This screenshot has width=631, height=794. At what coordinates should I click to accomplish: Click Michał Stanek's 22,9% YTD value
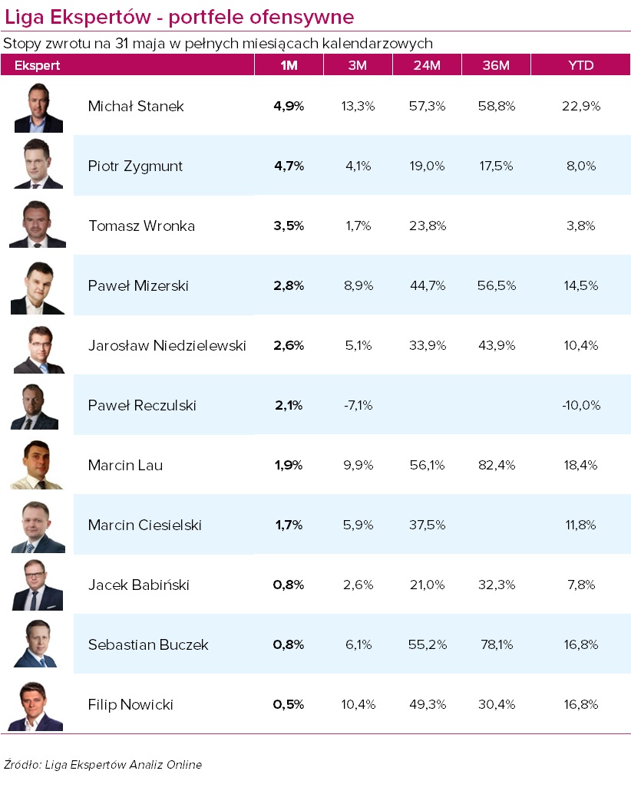(x=580, y=107)
